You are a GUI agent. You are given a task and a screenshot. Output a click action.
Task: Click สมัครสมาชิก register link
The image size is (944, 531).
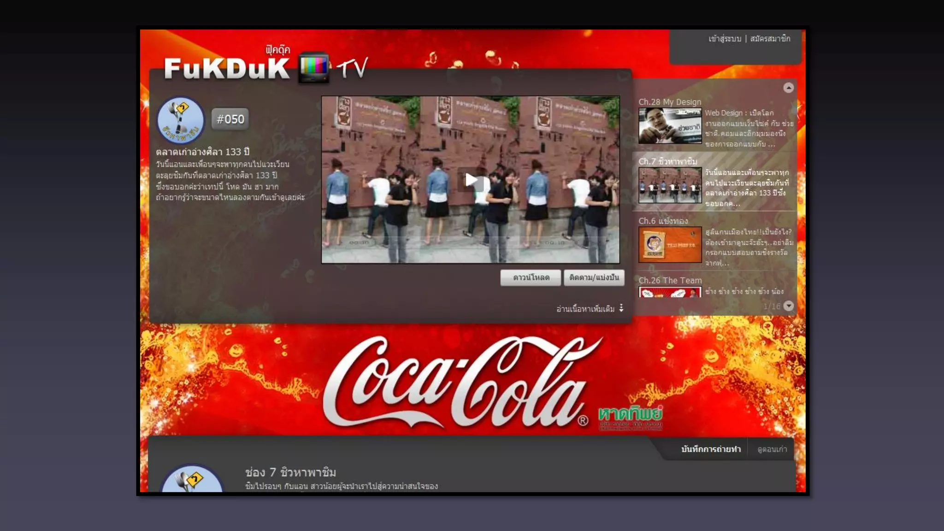click(x=770, y=39)
